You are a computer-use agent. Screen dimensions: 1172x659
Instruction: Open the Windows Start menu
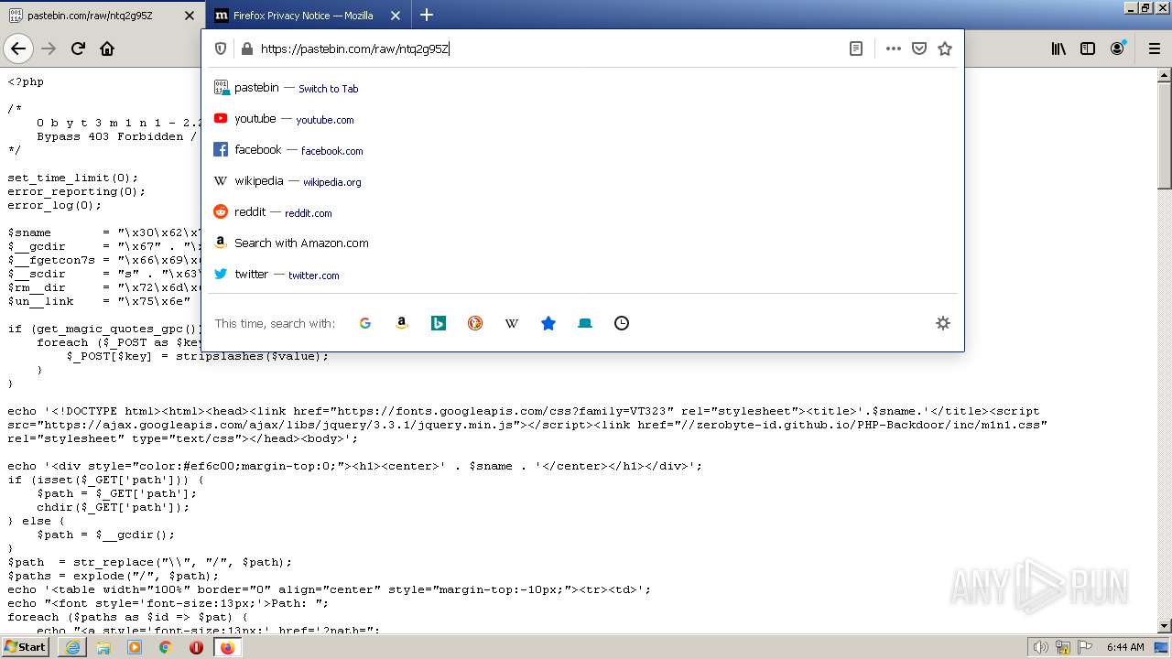[26, 647]
